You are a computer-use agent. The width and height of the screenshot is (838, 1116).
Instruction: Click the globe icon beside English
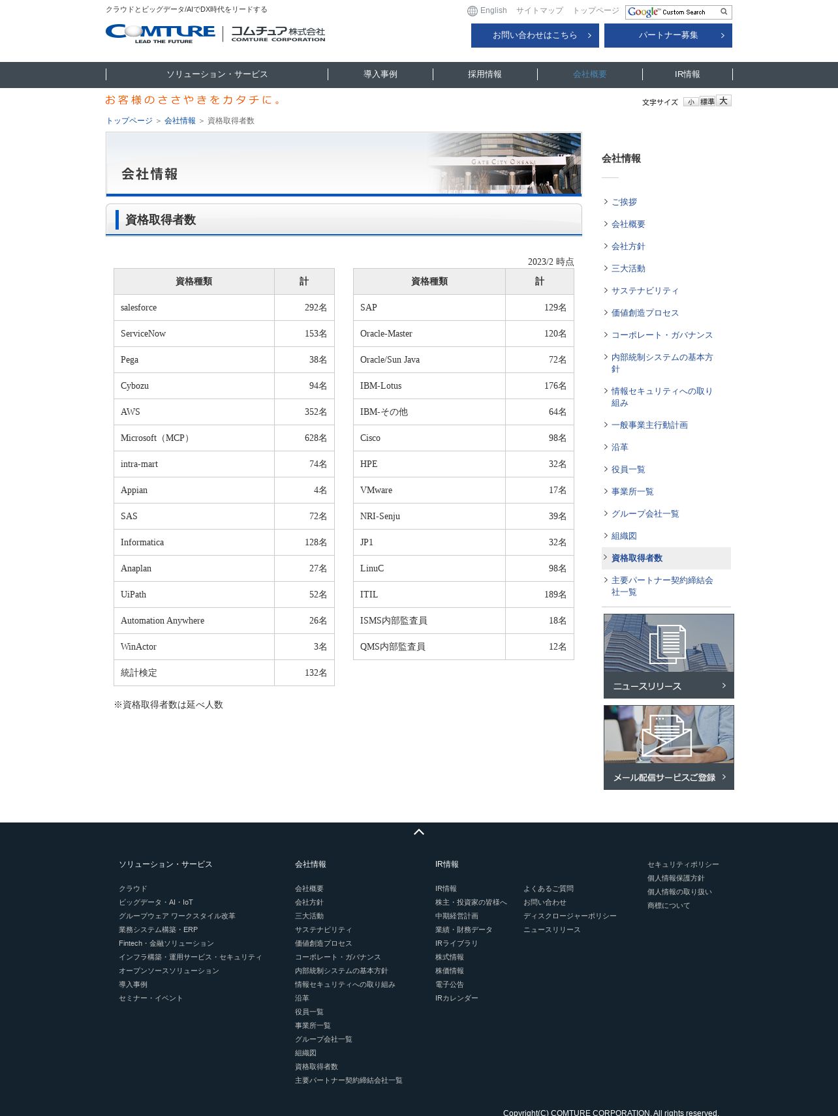point(473,11)
